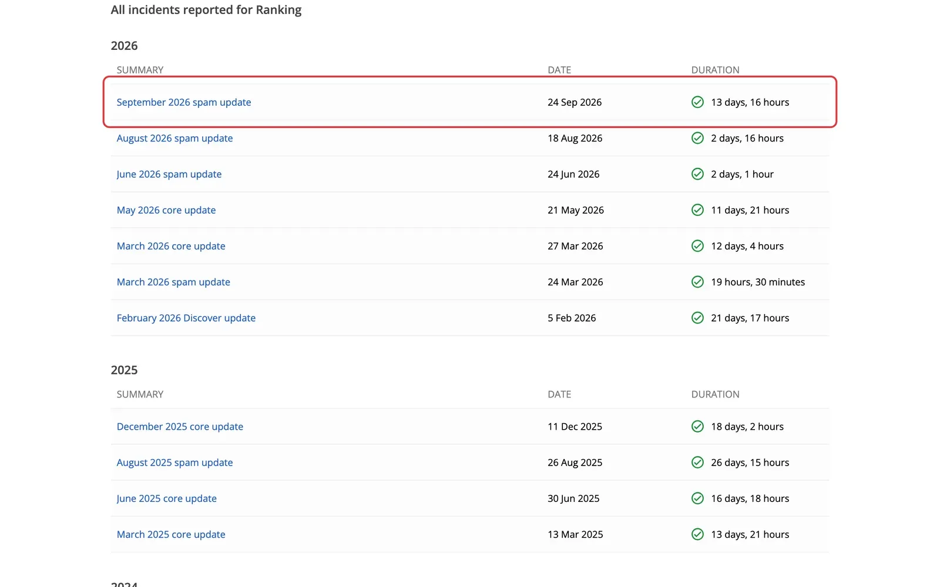Viewport: 940px width, 587px height.
Task: Click the 2026 year section heading
Action: click(124, 46)
